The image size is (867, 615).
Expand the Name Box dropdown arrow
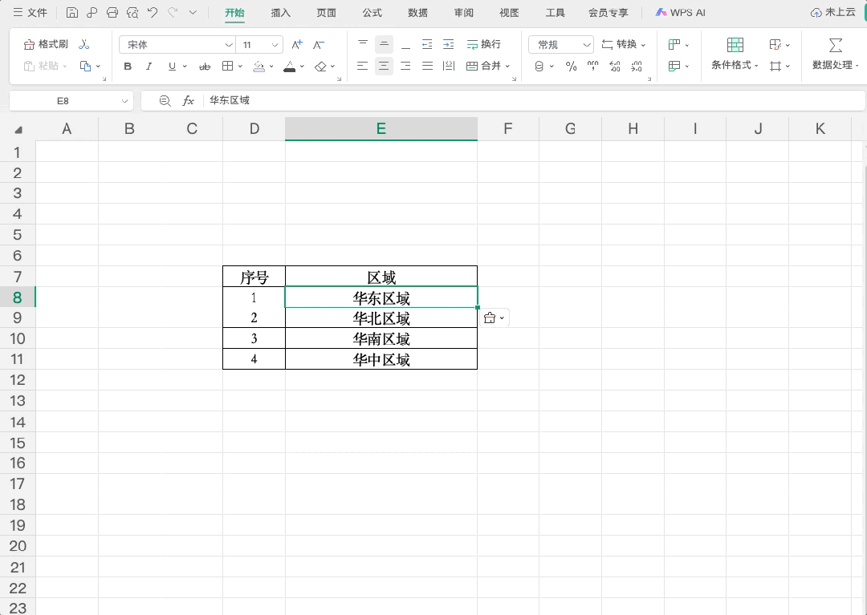point(124,101)
